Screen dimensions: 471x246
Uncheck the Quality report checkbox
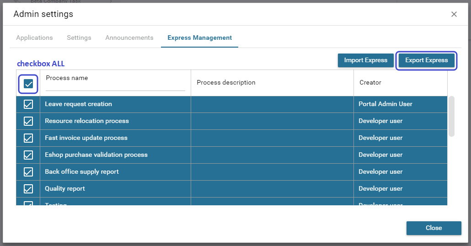point(28,189)
